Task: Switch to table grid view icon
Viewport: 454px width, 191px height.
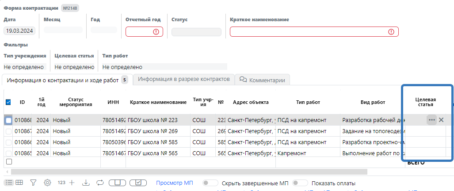Action: [19, 183]
